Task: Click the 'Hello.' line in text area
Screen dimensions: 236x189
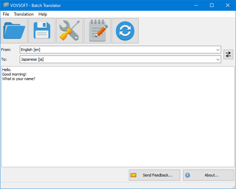Action: click(7, 70)
